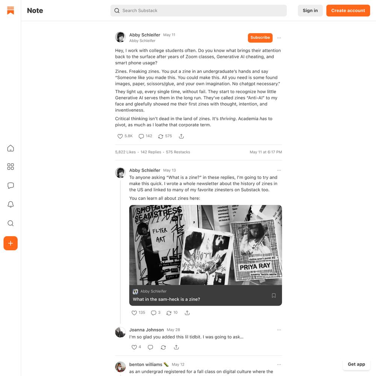This screenshot has width=376, height=376.
Task: Click the Create account button
Action: point(348,11)
